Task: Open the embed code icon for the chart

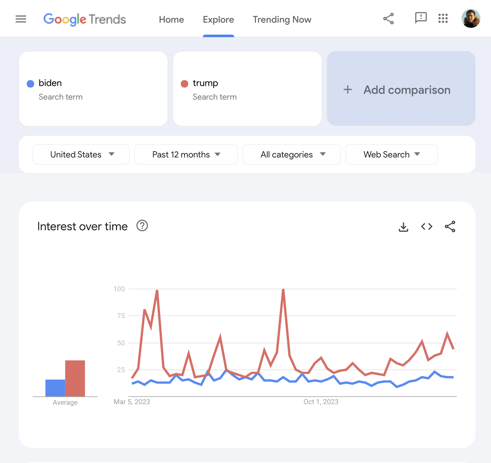Action: (x=426, y=226)
